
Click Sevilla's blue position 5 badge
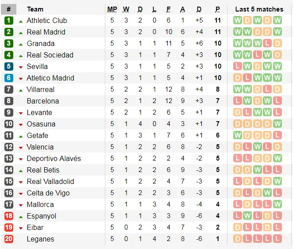(9, 66)
